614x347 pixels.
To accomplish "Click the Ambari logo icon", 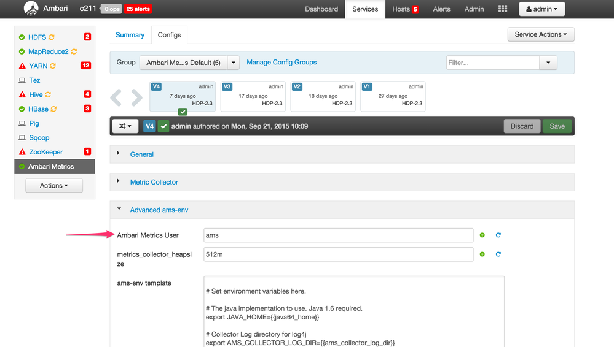I will [x=31, y=8].
